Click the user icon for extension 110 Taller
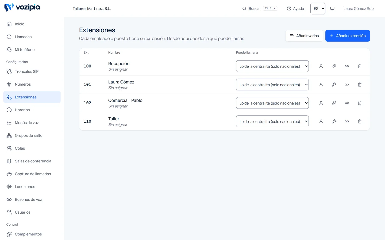The width and height of the screenshot is (385, 240). coord(321,121)
